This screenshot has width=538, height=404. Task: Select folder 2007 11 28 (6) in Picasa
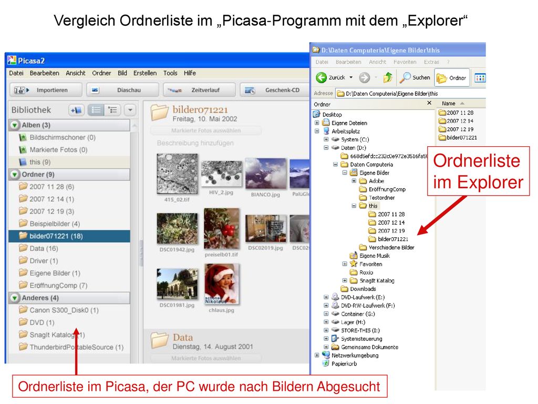69,187
